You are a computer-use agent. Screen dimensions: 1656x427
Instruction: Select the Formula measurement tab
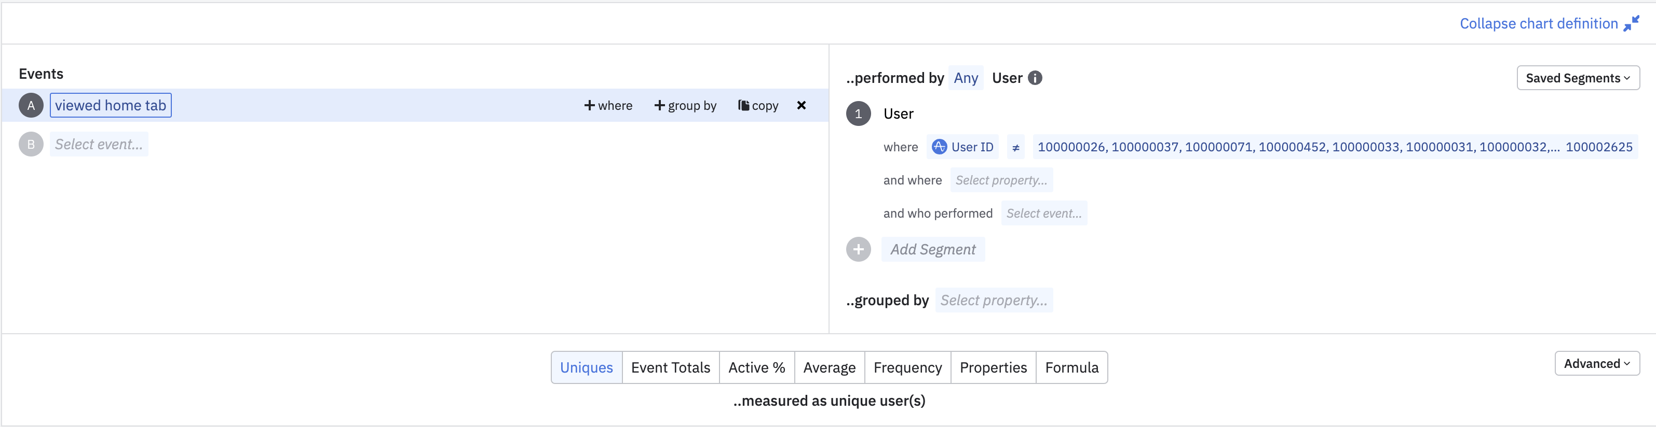coord(1071,367)
